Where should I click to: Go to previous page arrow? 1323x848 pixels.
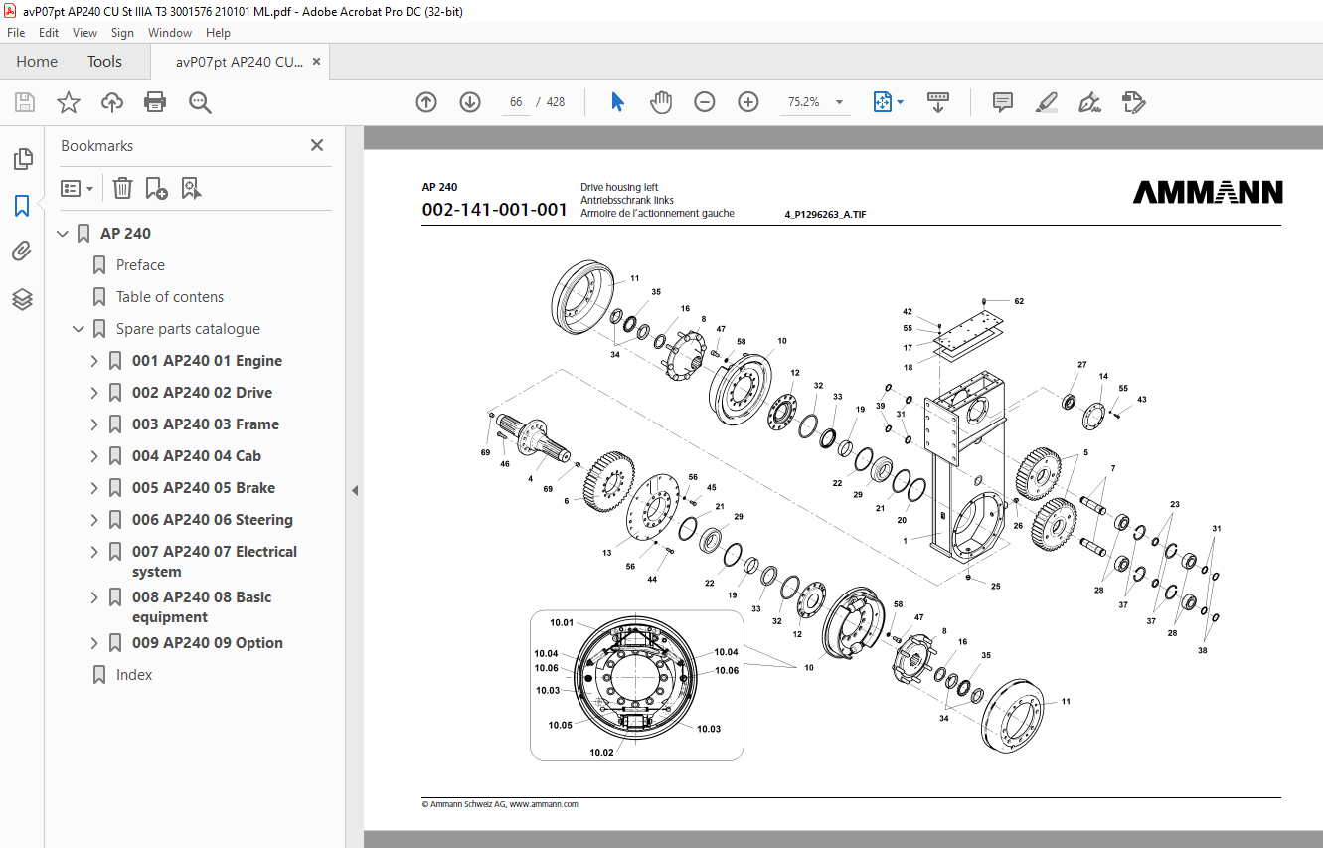point(426,102)
